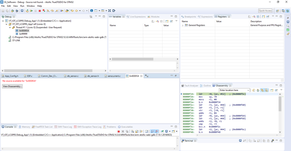Click the View Disassembly button
Screen dimensions: 291x151
coord(13,86)
